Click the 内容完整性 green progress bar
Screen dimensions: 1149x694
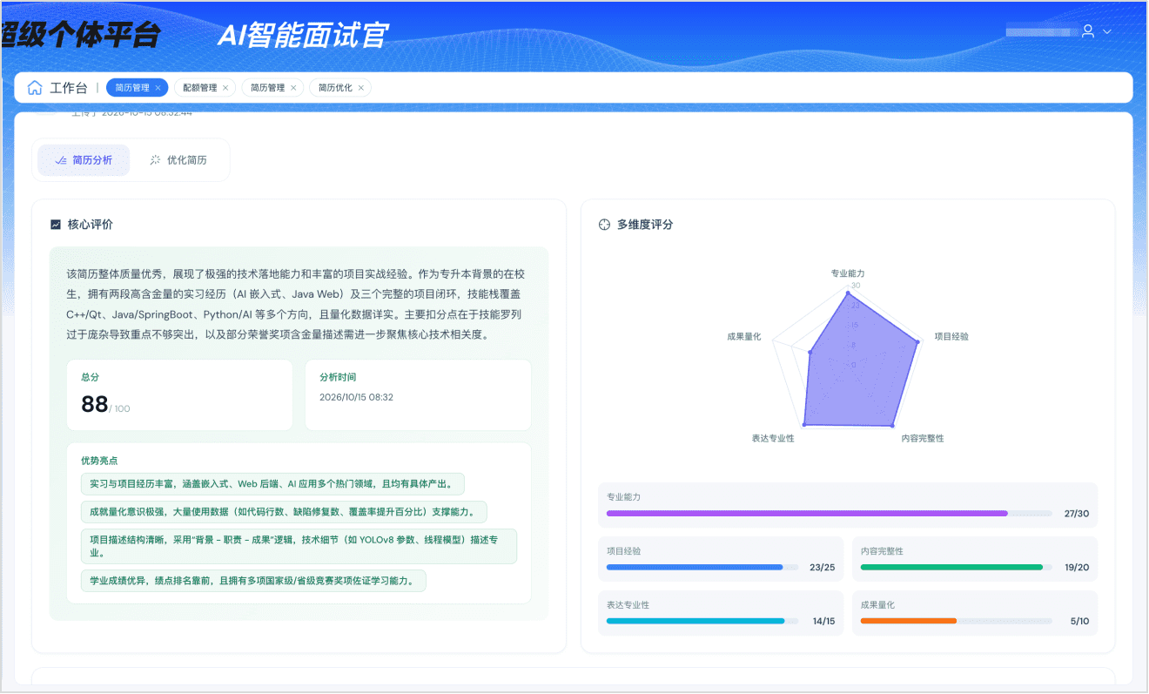pos(955,568)
